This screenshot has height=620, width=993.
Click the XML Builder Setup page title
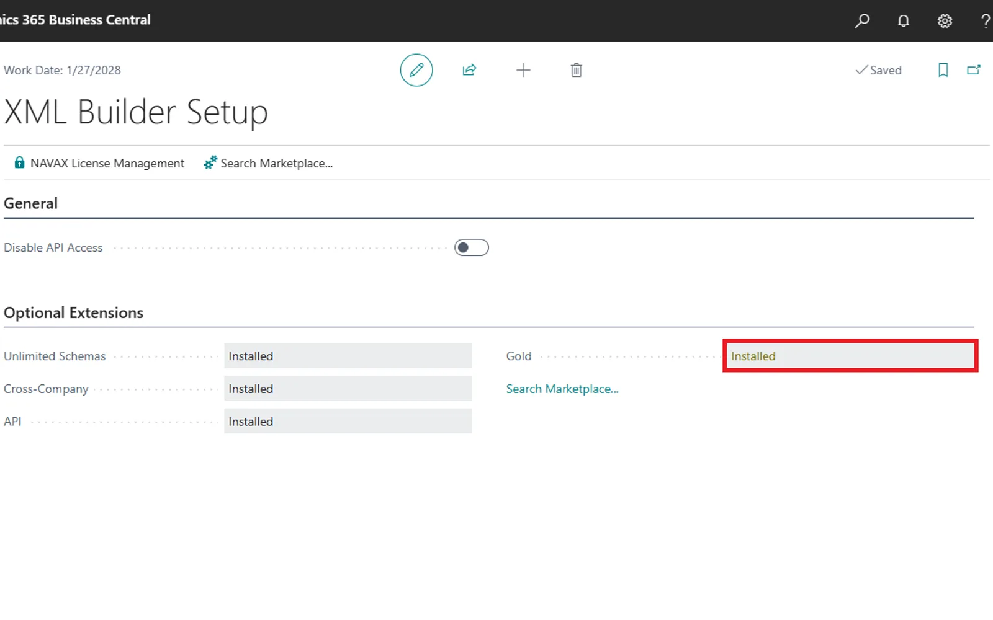click(136, 112)
